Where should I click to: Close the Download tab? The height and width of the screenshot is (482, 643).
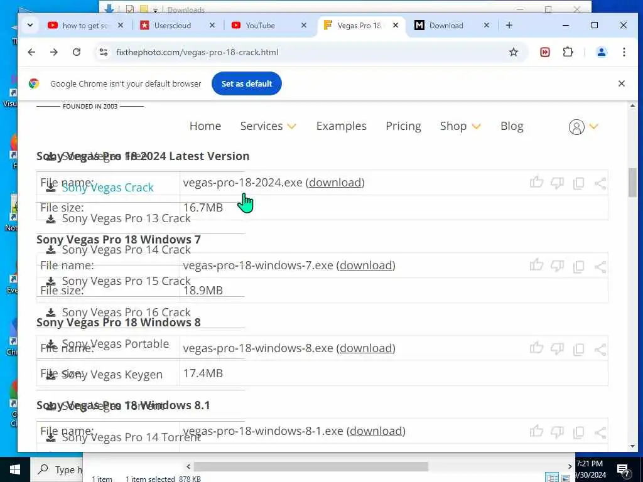click(487, 25)
